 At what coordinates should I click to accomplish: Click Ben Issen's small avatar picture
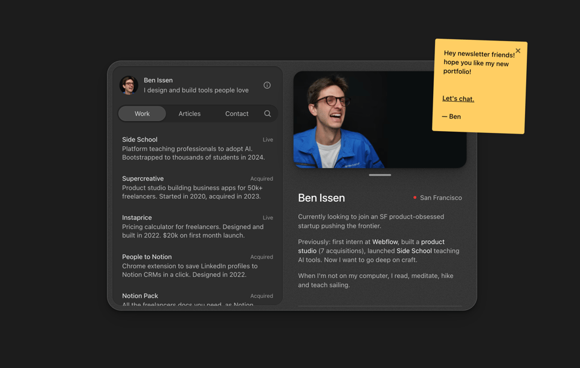point(129,85)
